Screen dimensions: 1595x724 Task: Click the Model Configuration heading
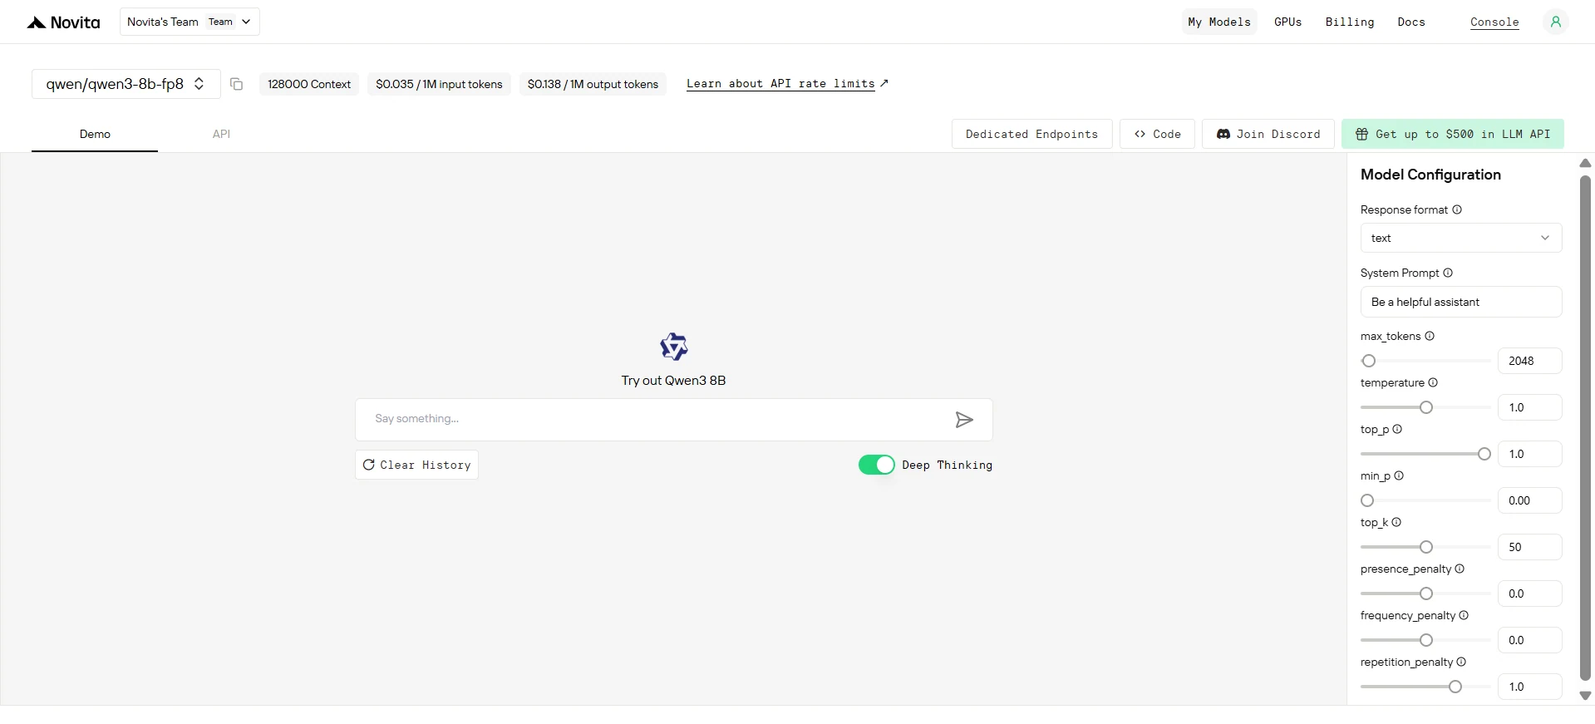[1430, 175]
